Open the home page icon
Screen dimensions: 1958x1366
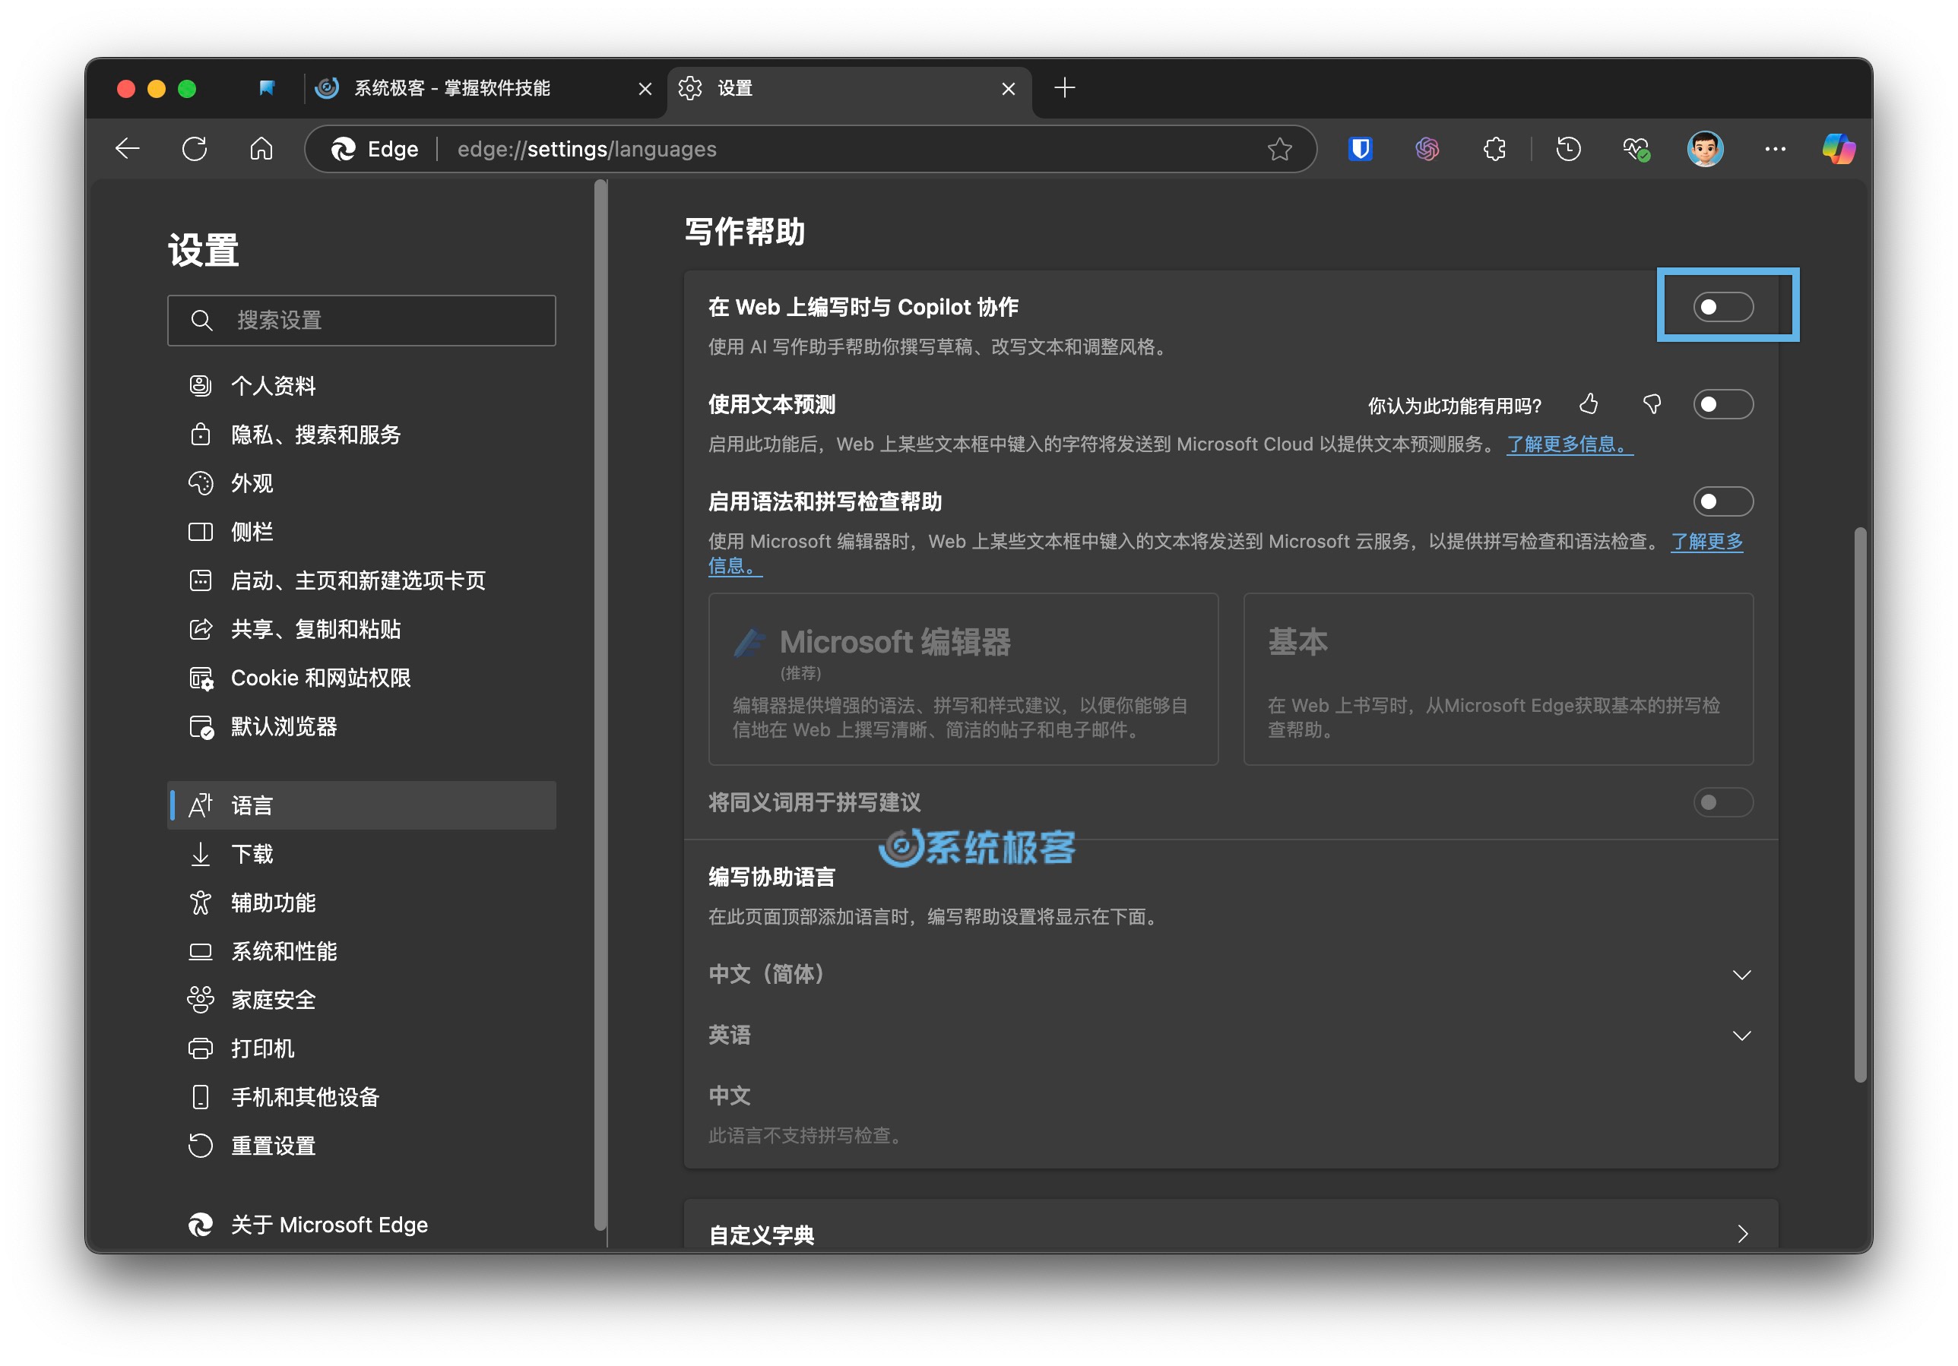(x=261, y=149)
